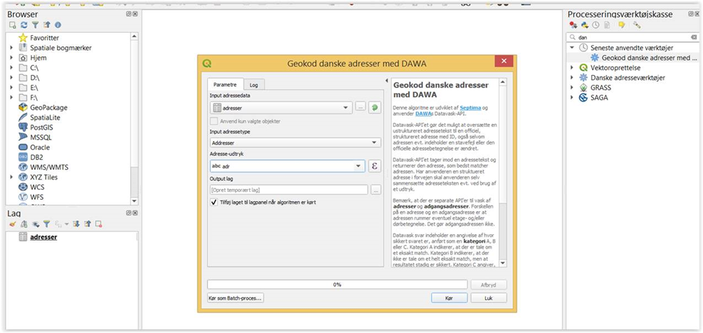Open Input adressedata layer dropdown

(x=281, y=108)
